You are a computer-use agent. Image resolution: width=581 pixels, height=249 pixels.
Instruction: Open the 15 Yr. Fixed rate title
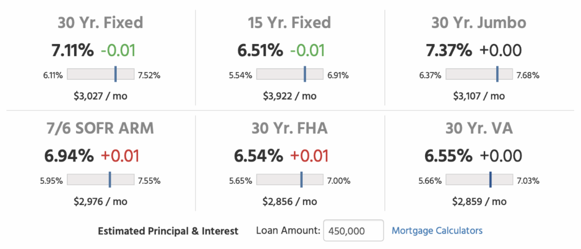(x=290, y=23)
